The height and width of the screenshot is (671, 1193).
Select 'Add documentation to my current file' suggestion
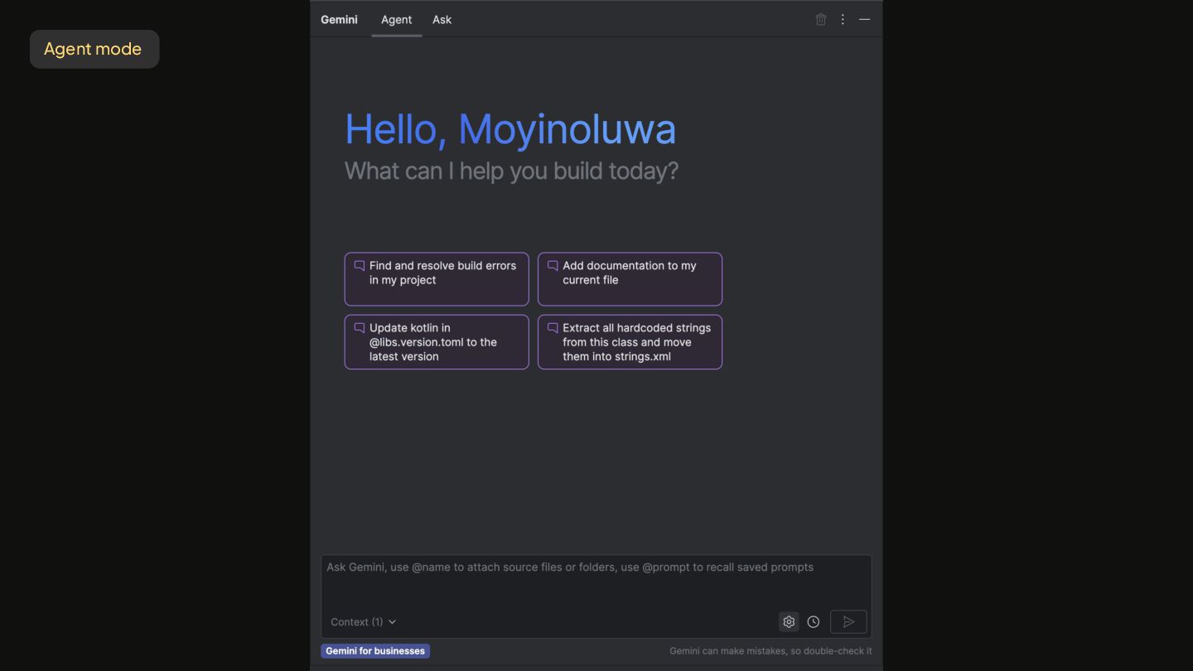click(630, 279)
